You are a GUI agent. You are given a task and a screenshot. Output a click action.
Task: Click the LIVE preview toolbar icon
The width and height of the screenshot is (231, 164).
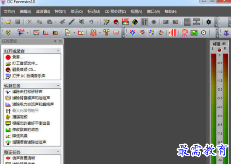coord(125,22)
